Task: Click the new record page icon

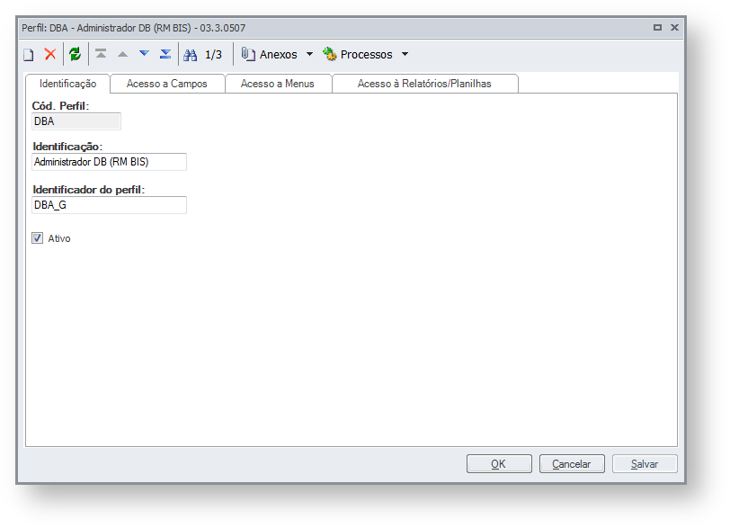Action: [x=29, y=55]
